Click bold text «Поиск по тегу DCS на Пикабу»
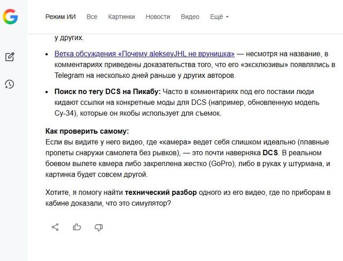343x261 pixels. [107, 92]
